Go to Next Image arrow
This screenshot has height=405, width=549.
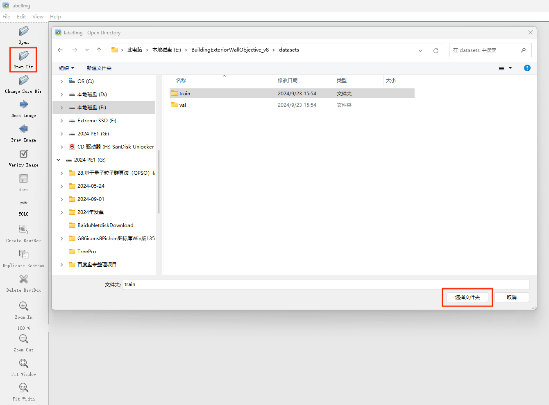click(x=24, y=105)
